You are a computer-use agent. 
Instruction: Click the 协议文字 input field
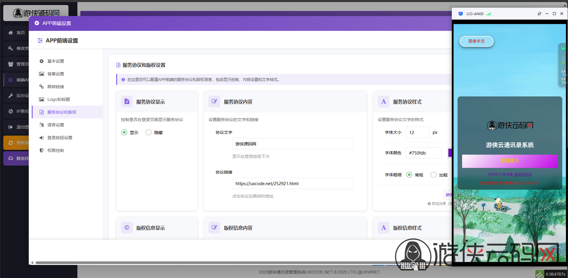[293, 144]
